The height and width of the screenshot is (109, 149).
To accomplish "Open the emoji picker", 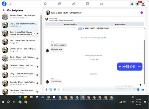I will pos(138,89).
